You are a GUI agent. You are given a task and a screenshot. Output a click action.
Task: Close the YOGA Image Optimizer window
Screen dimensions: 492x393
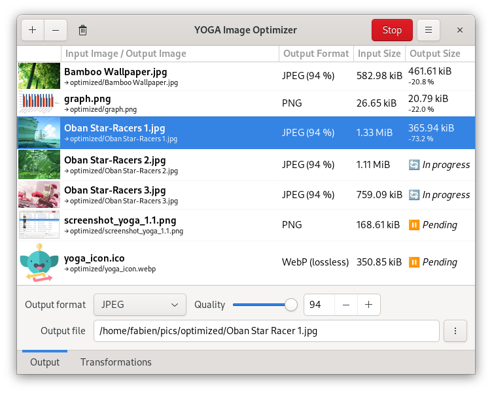click(x=460, y=30)
